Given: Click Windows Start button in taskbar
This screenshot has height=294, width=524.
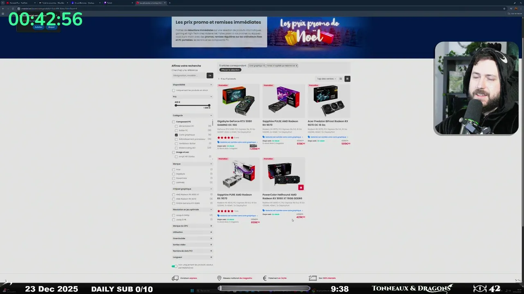Looking at the screenshot, I should coord(192,290).
